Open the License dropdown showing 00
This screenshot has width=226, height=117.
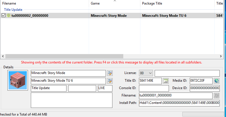[x=146, y=73]
